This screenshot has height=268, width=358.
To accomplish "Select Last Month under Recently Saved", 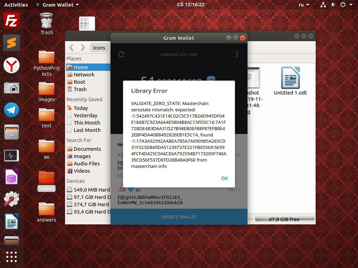I will coord(88,130).
